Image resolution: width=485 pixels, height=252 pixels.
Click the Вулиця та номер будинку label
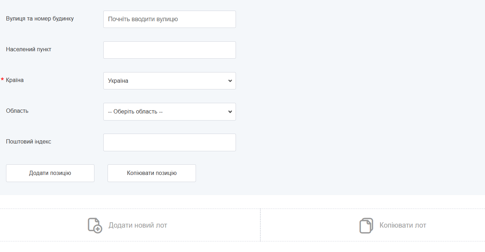pos(40,19)
